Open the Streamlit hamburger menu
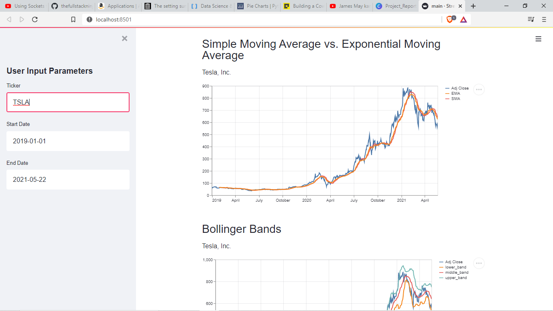 coord(538,39)
